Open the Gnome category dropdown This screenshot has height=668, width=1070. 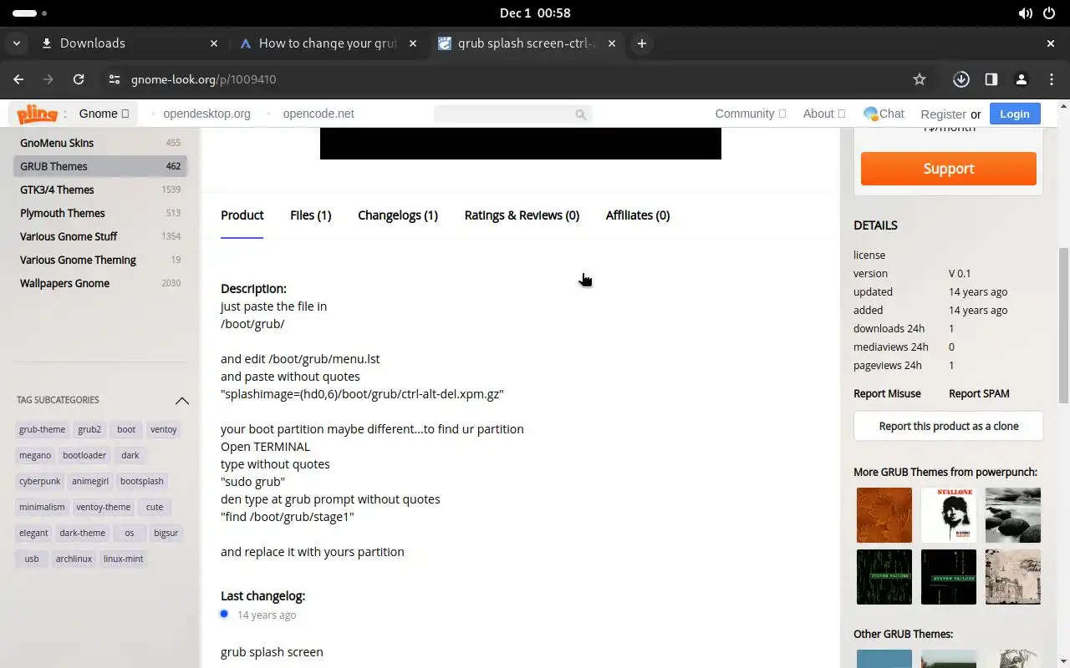tap(104, 114)
